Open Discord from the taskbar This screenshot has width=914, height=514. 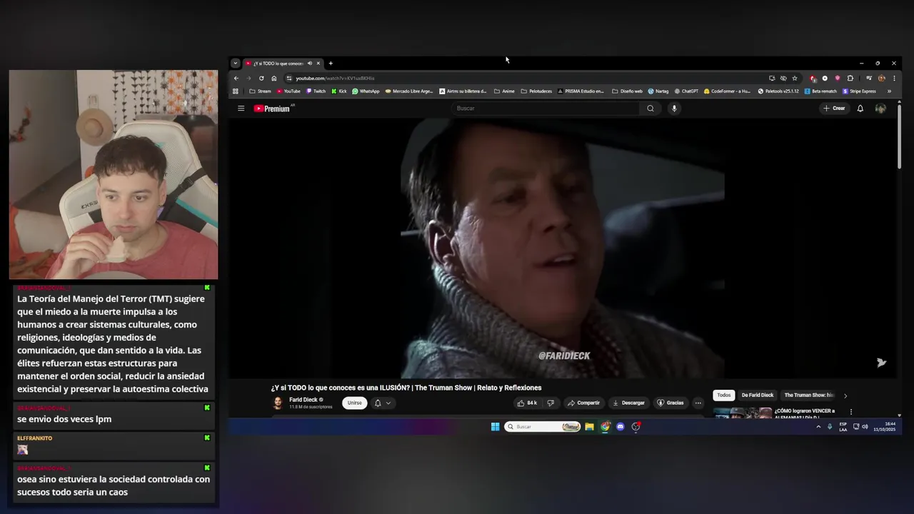[x=621, y=427]
